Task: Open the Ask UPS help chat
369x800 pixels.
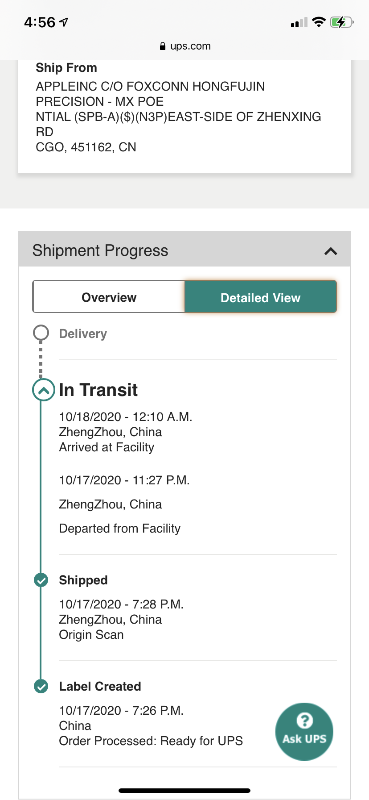Action: pos(304,731)
